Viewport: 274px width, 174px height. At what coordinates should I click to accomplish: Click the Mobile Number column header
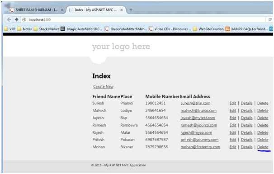pyautogui.click(x=162, y=96)
